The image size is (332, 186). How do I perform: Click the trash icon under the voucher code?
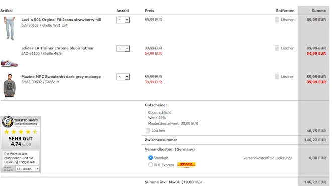tap(148, 131)
